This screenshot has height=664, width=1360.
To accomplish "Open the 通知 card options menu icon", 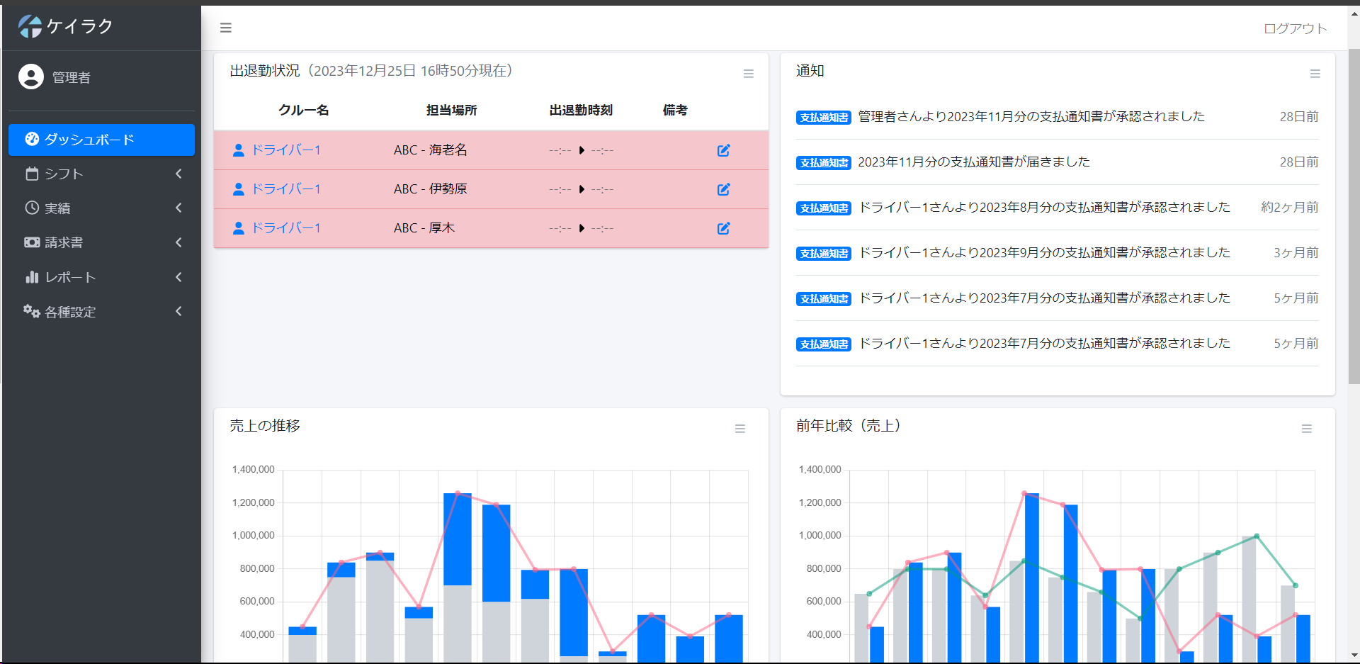I will pos(1315,74).
